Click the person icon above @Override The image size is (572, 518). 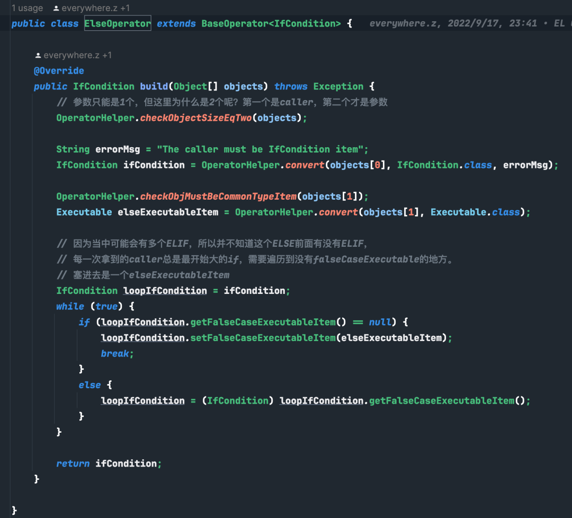[38, 56]
